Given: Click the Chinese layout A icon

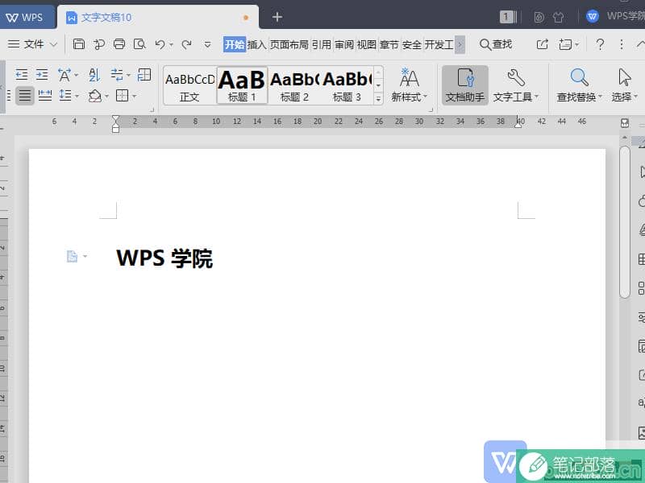Looking at the screenshot, I should click(64, 75).
